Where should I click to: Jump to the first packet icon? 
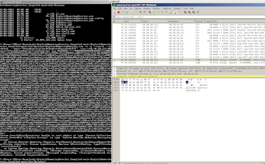(166, 12)
